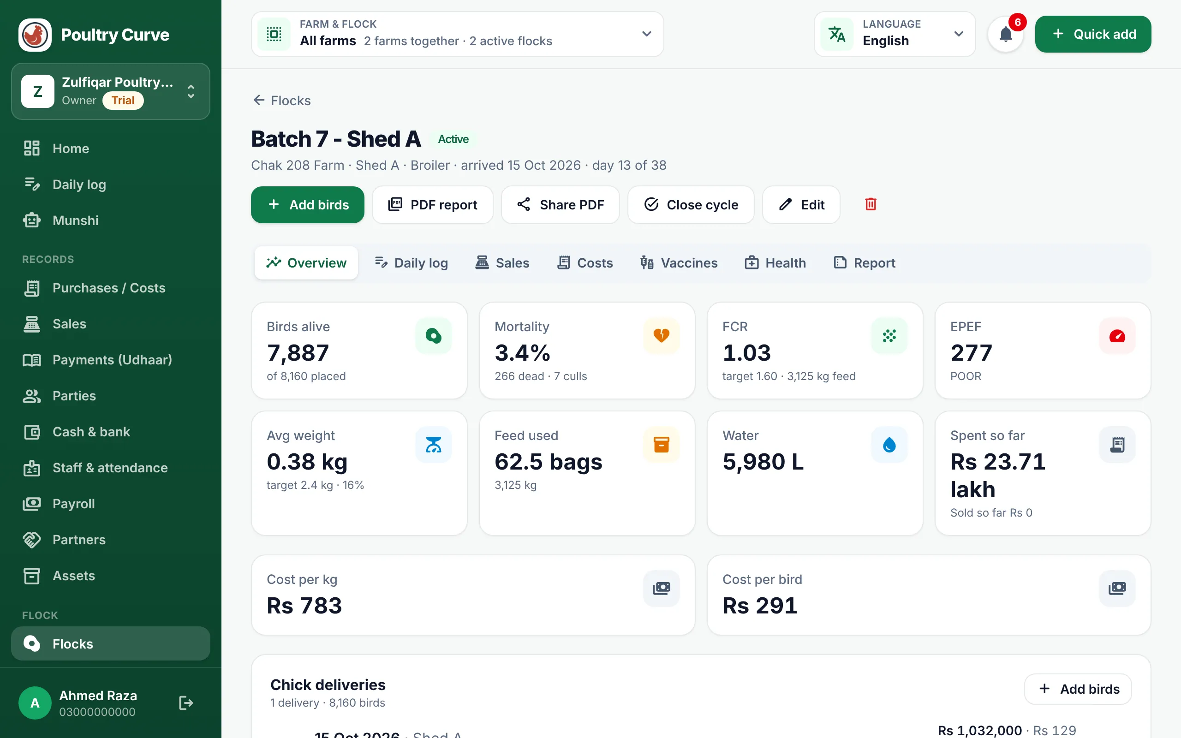
Task: Open the notifications bell
Action: tap(1005, 34)
